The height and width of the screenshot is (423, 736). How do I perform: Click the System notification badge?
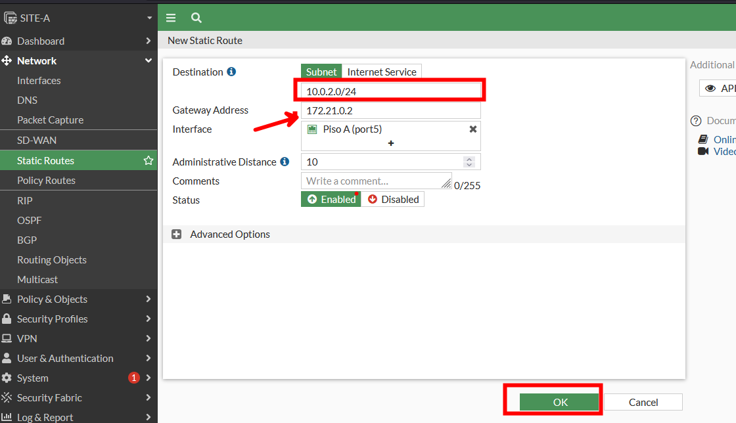pos(134,378)
